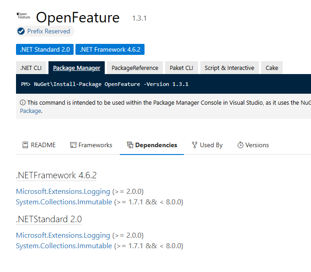Click the info circle icon beside the note
Screen dimensions: 311x272
pos(22,102)
